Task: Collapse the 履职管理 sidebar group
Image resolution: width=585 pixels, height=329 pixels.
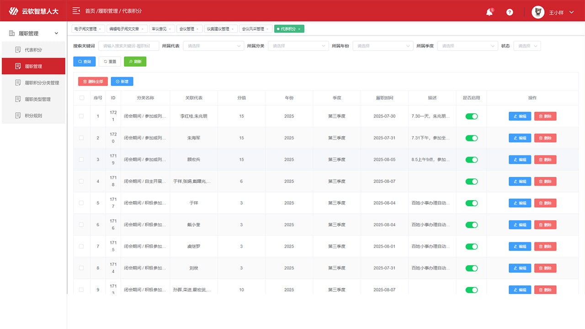Action: point(56,33)
